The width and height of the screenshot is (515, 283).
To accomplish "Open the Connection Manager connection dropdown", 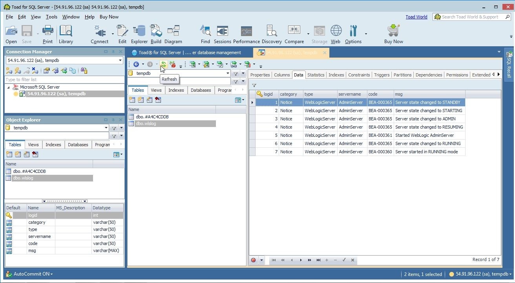I will (120, 60).
